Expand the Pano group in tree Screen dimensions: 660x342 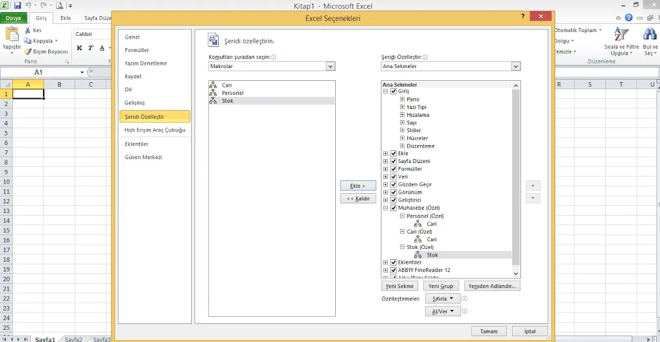coord(402,99)
